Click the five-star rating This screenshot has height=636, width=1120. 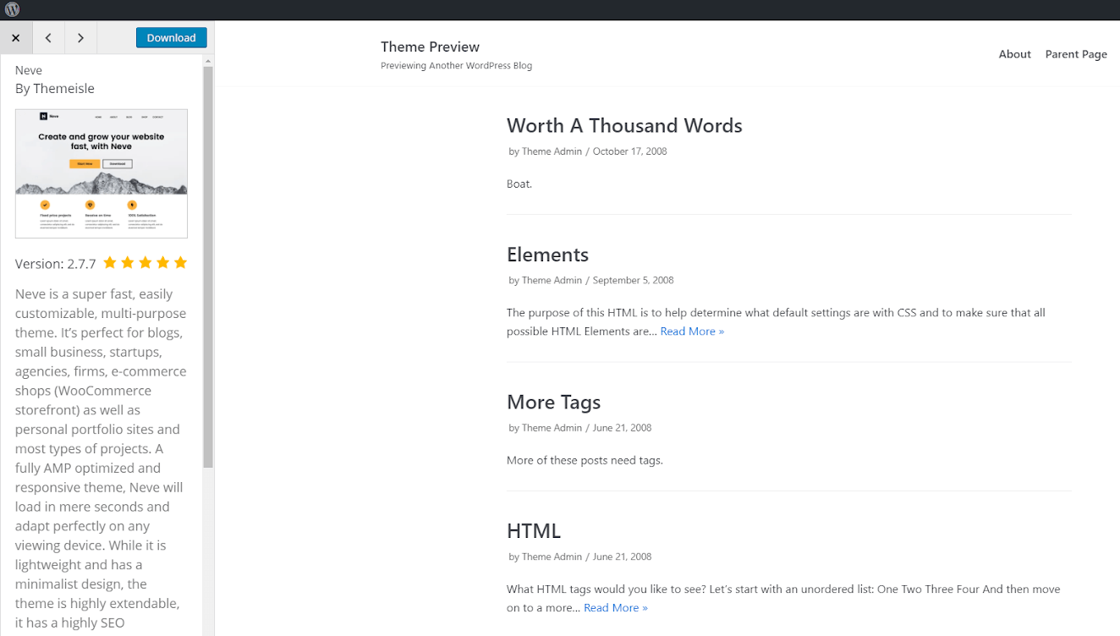pos(145,263)
